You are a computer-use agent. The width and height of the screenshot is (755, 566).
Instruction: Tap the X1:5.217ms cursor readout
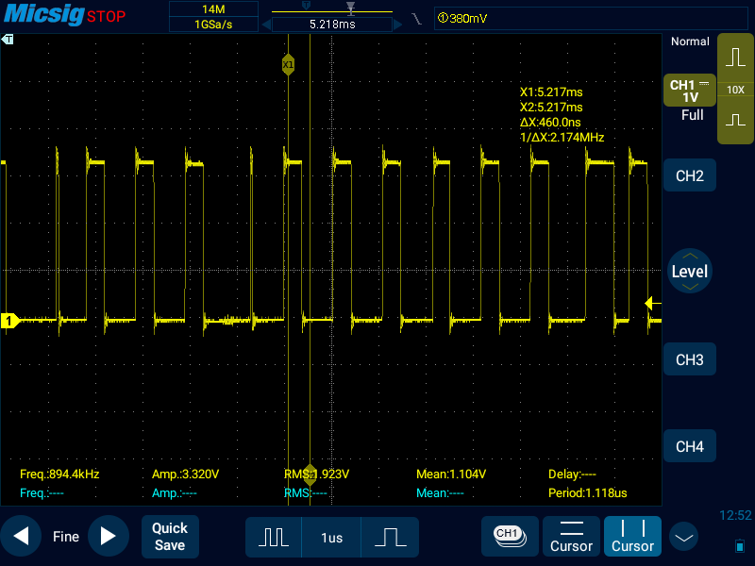551,92
